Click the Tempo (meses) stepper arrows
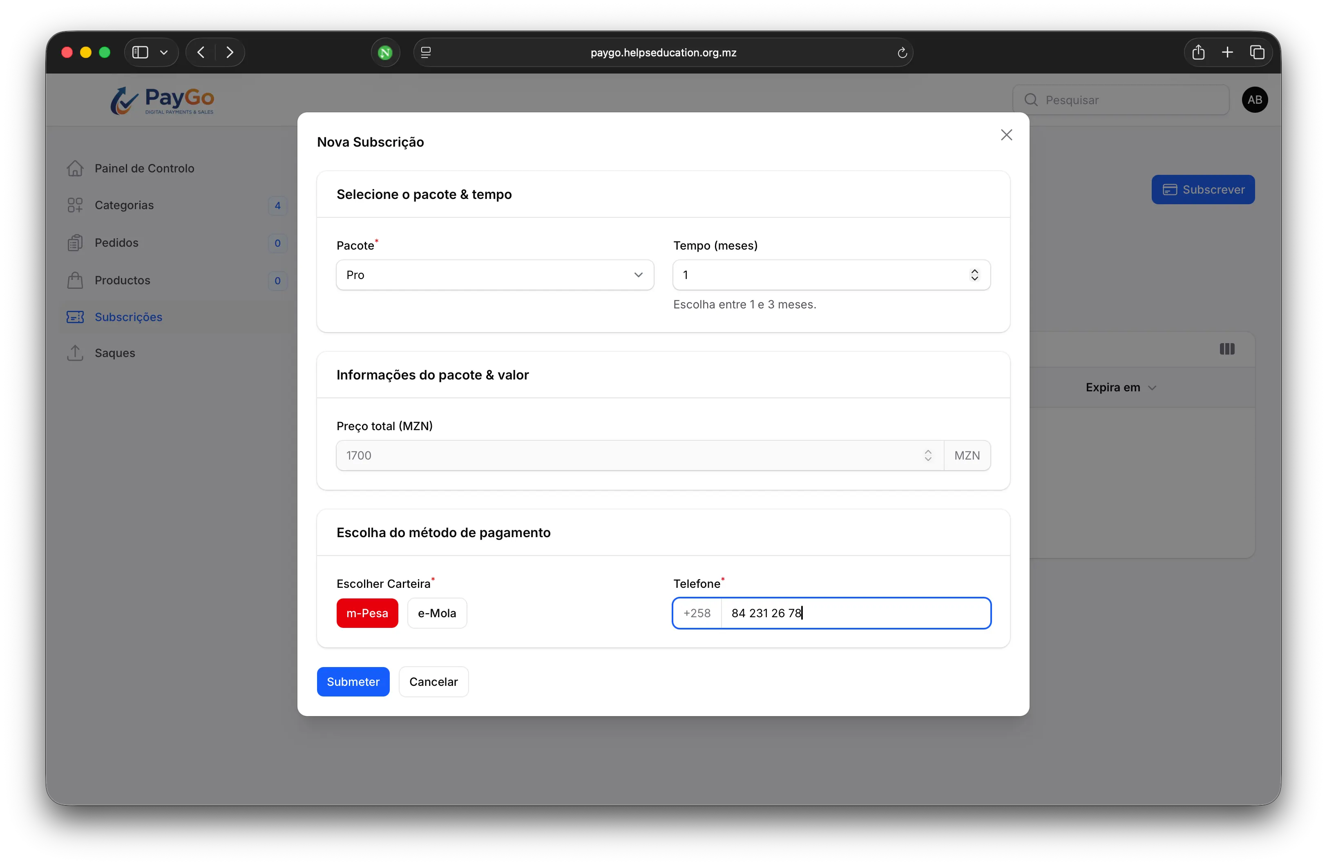1327x866 pixels. coord(974,275)
